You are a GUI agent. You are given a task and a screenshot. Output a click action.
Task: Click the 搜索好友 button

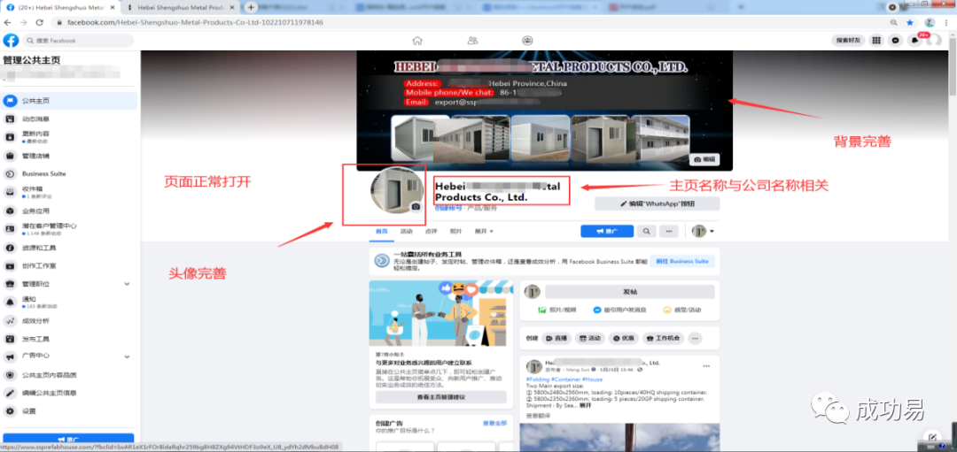[x=848, y=40]
